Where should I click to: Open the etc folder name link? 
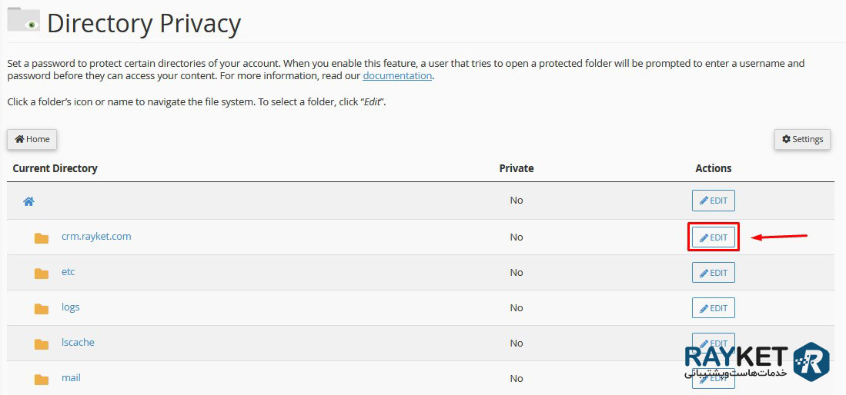[69, 272]
